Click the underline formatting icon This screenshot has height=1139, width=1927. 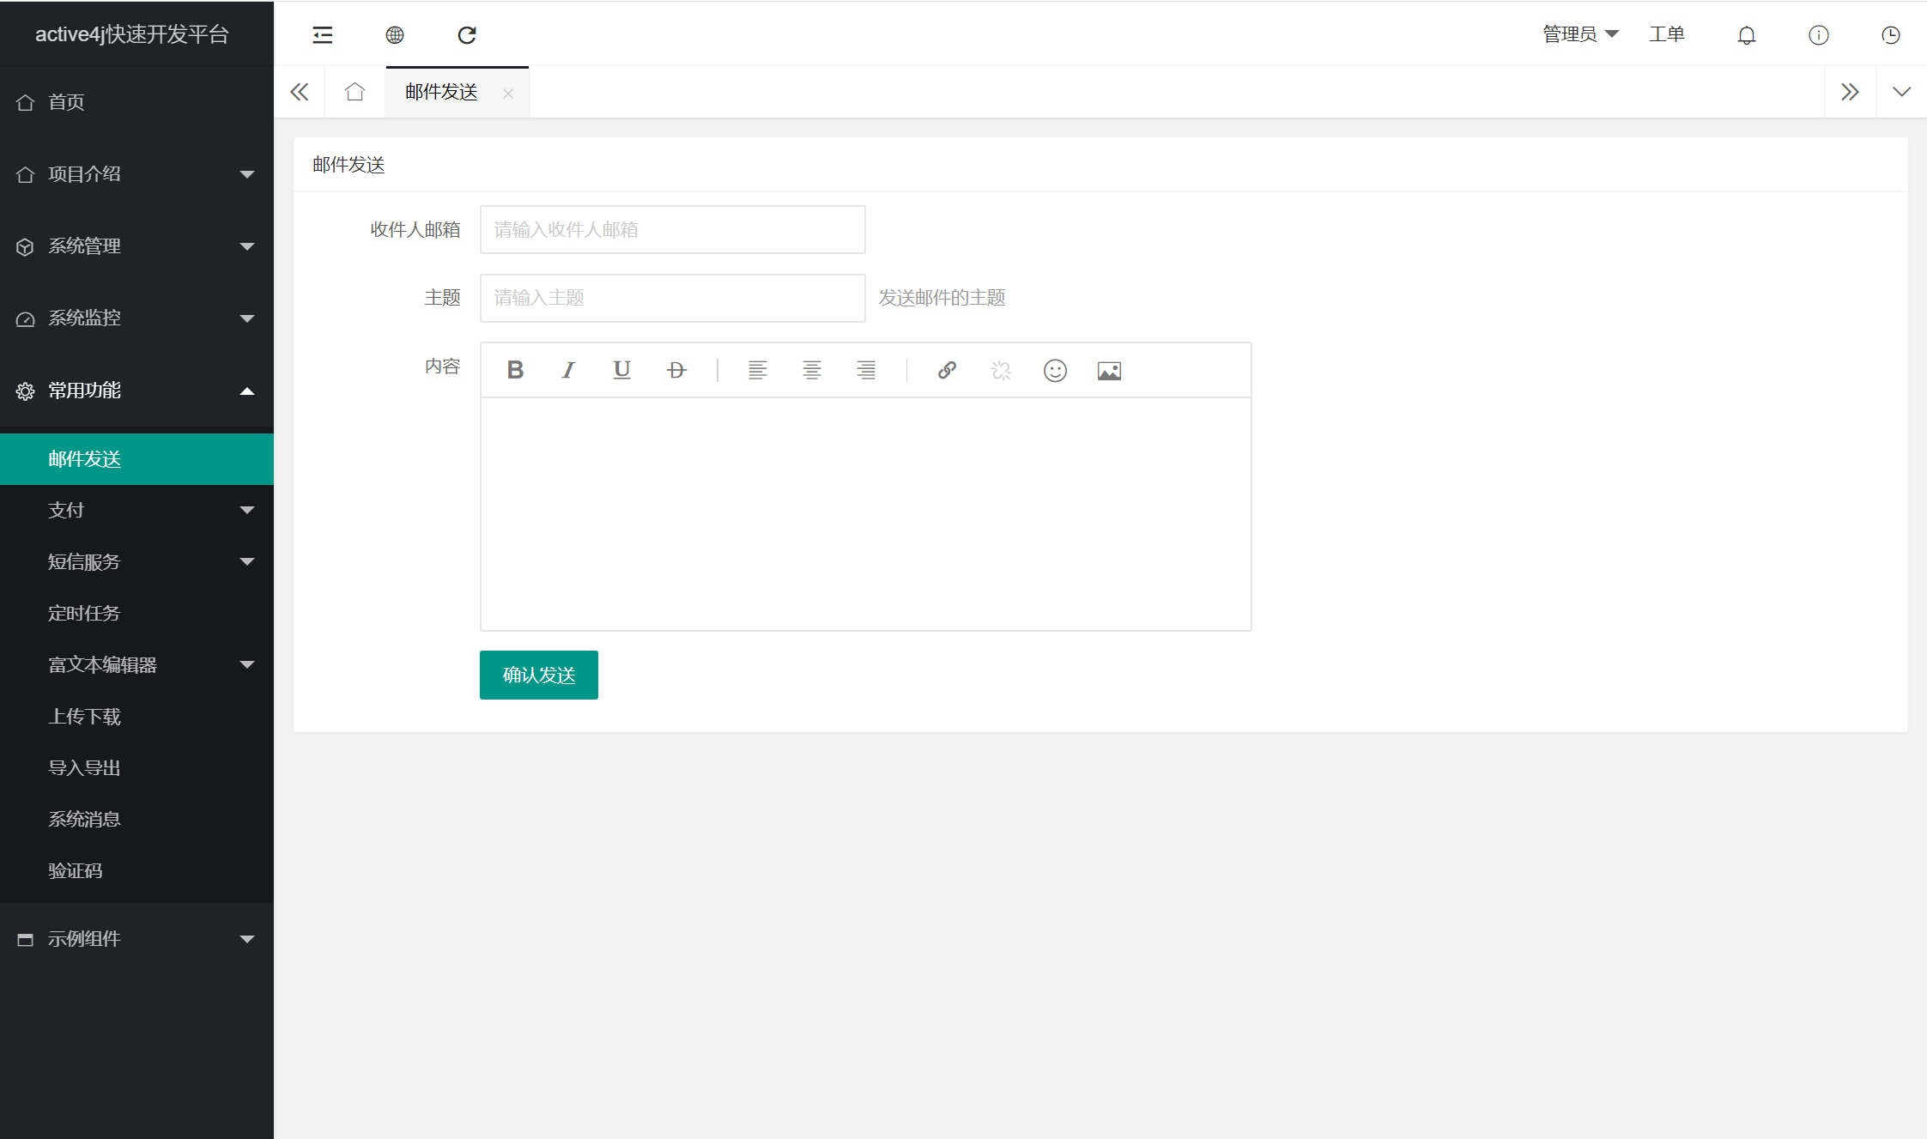tap(622, 370)
